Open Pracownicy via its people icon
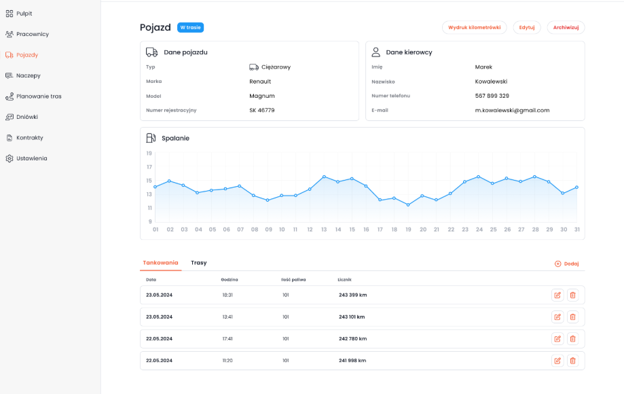The image size is (624, 394). point(10,34)
